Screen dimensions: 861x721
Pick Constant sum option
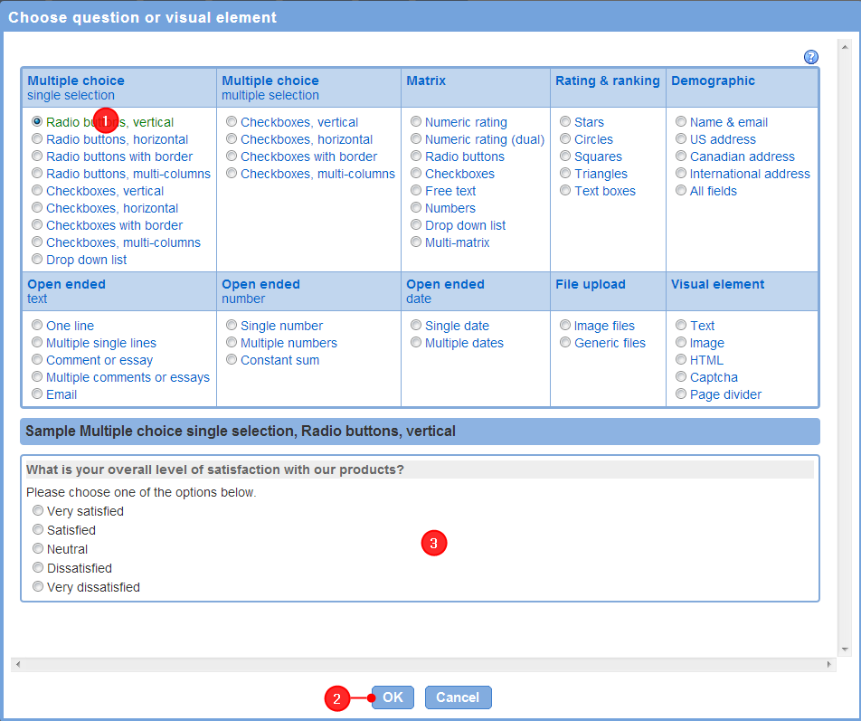click(232, 360)
